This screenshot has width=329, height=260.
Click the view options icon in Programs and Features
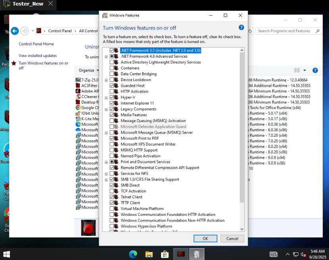pos(297,70)
